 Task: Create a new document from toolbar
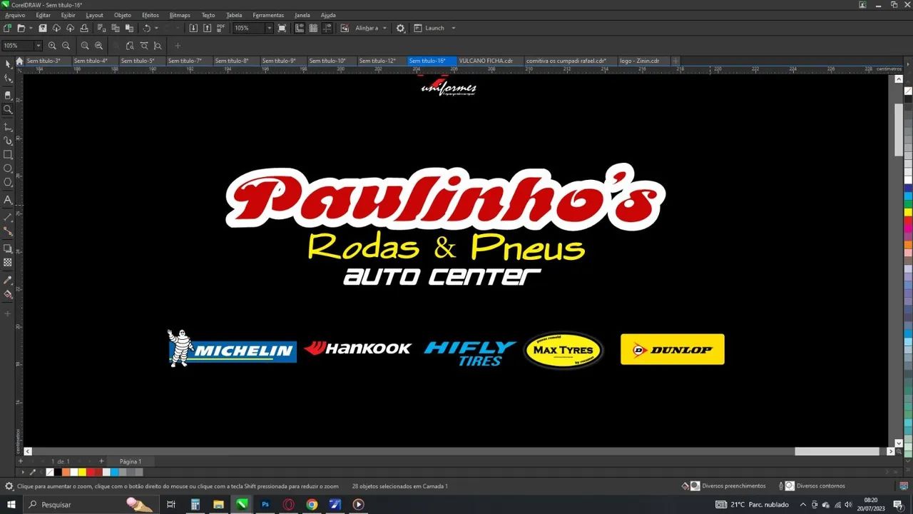point(7,28)
